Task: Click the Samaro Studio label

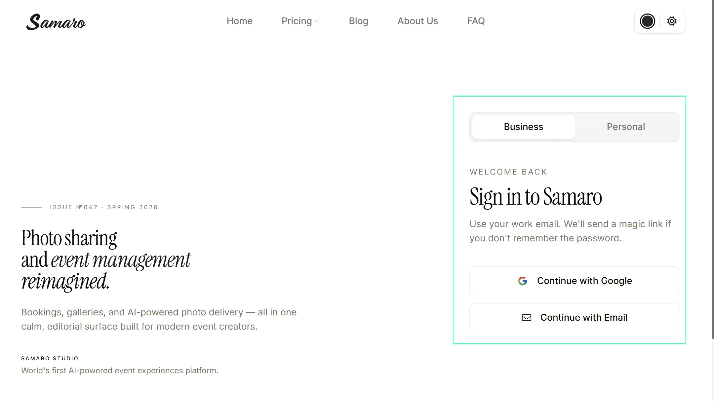Action: 50,358
